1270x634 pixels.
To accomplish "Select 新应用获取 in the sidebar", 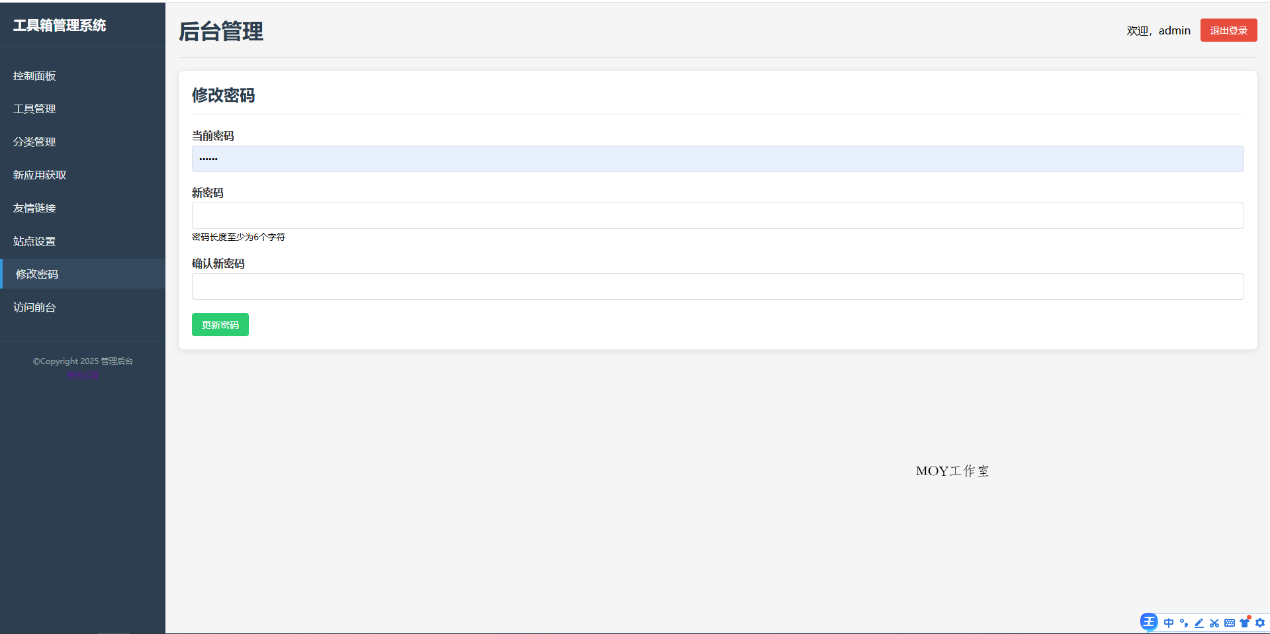I will click(x=40, y=175).
